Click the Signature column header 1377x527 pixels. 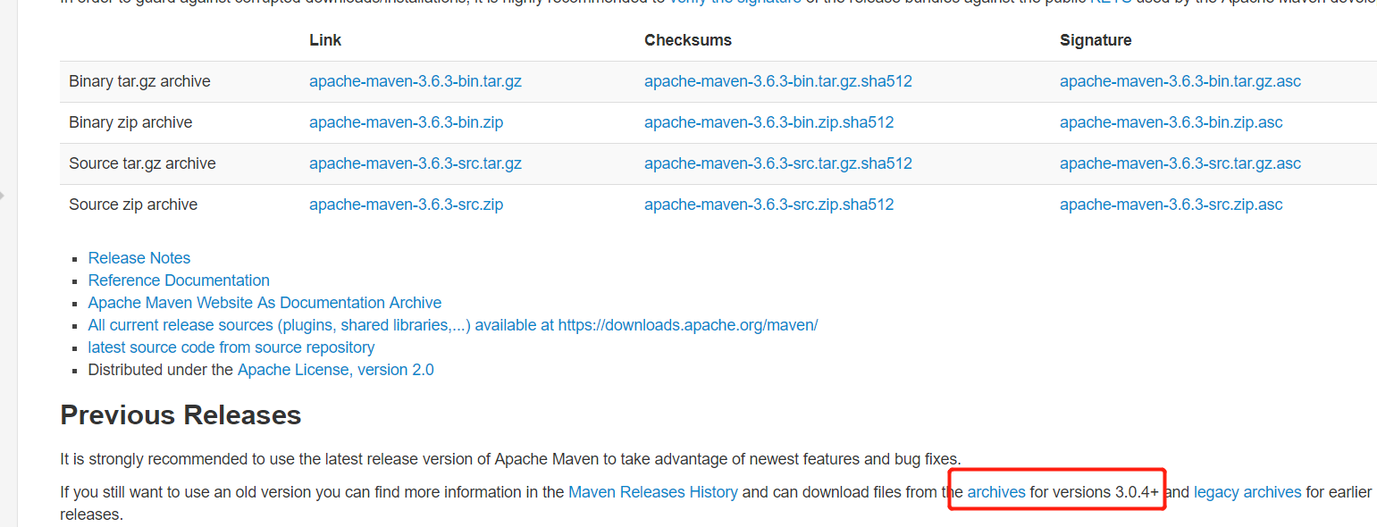click(1096, 40)
